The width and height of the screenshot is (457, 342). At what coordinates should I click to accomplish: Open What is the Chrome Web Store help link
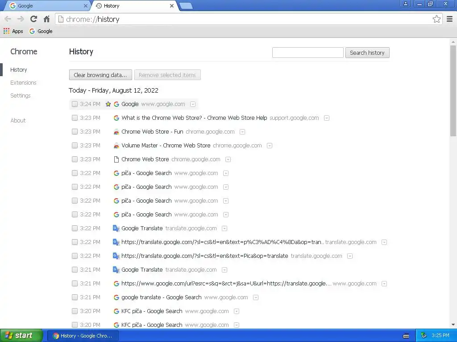coord(194,118)
